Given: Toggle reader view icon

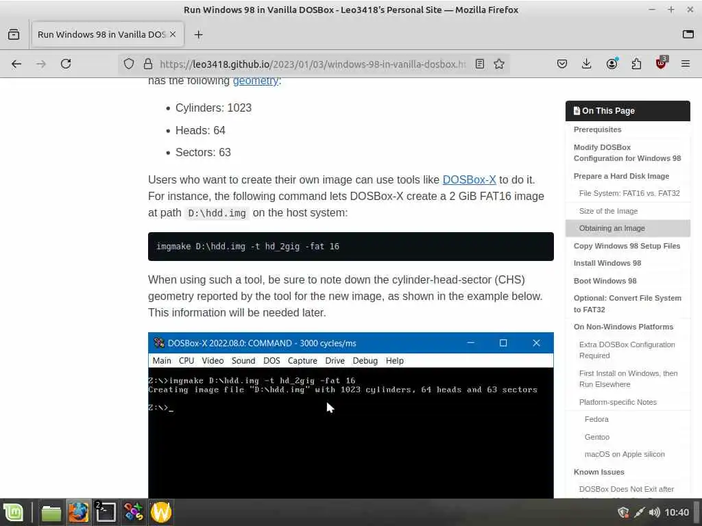Looking at the screenshot, I should click(x=479, y=64).
